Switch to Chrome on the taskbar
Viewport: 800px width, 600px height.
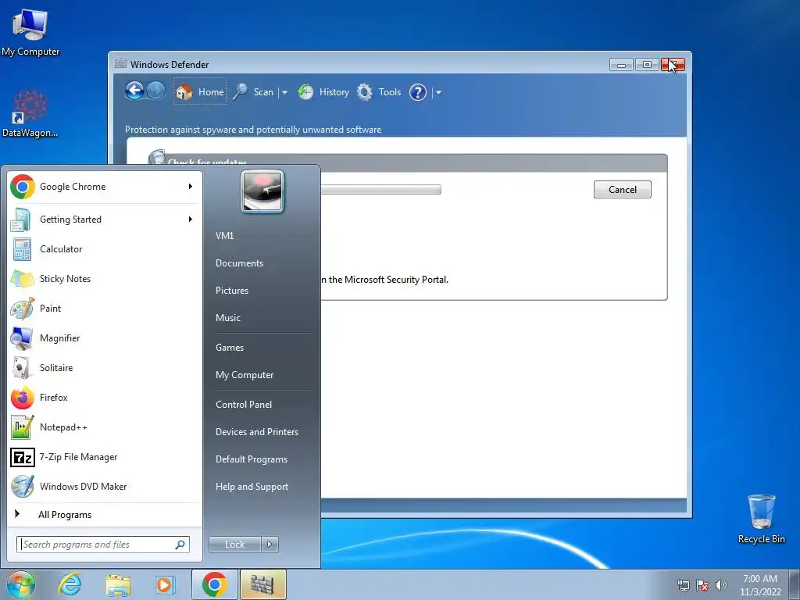coord(214,584)
